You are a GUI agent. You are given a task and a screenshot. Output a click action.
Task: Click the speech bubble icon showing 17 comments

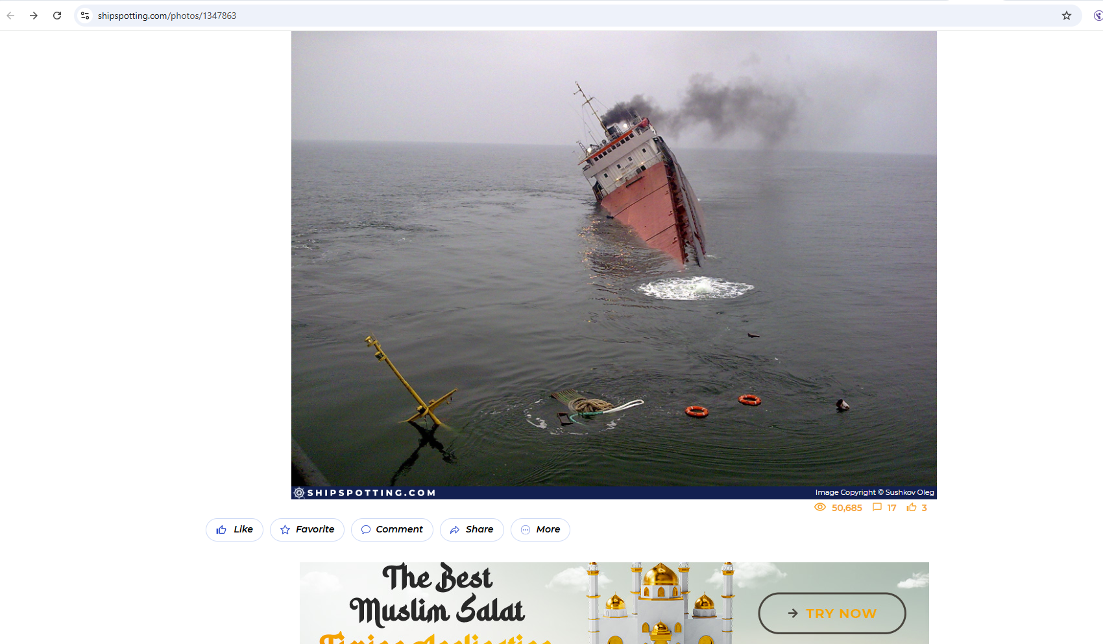coord(877,507)
